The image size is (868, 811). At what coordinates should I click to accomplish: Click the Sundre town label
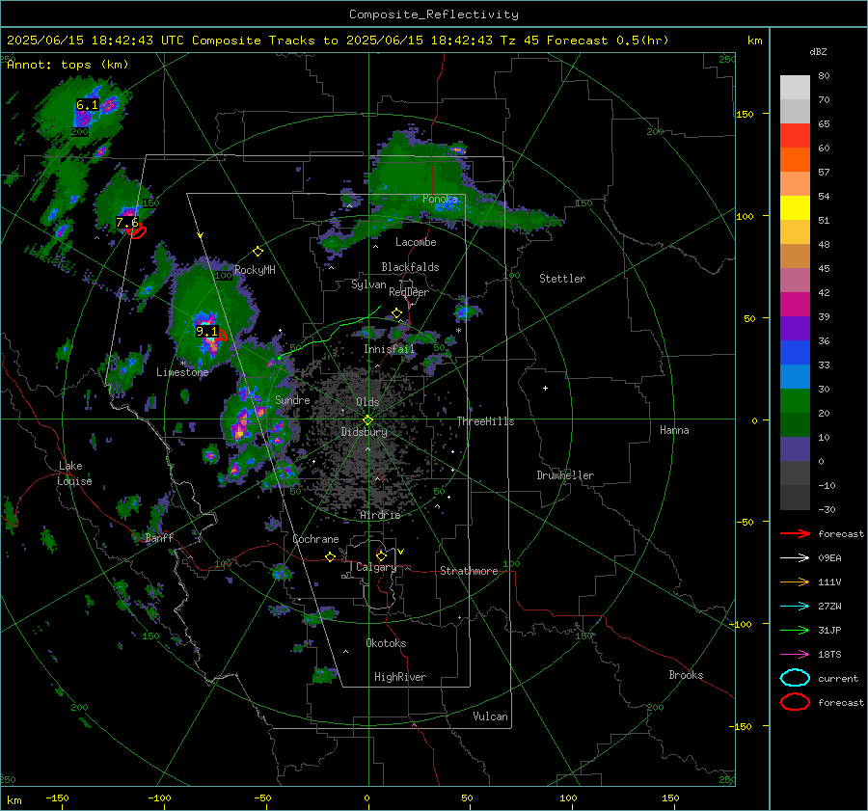coord(292,400)
